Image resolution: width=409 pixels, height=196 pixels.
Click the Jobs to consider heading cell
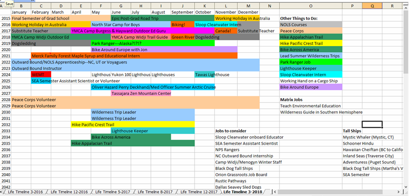pos(231,131)
